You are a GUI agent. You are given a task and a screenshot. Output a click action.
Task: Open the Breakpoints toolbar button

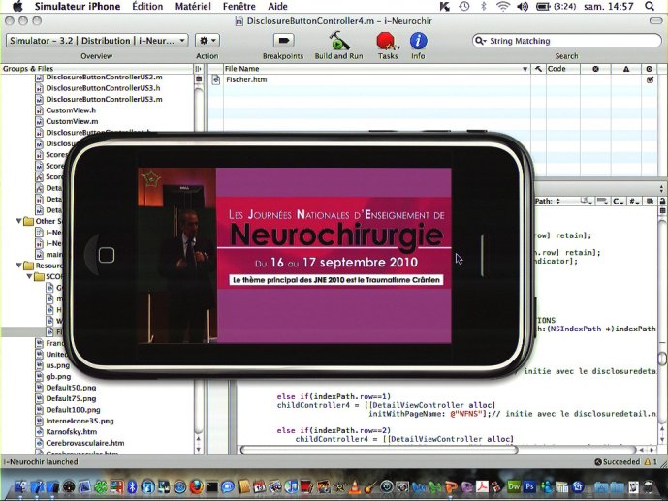[x=283, y=41]
